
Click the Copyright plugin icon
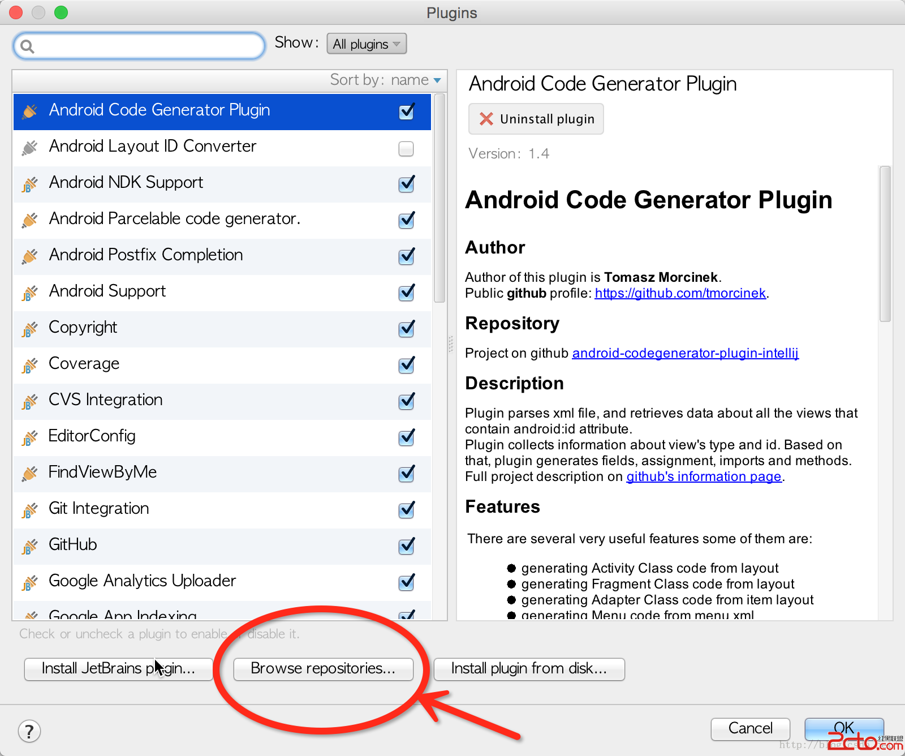[x=29, y=329]
